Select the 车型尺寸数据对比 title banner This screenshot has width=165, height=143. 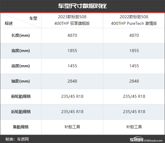pyautogui.click(x=82, y=6)
